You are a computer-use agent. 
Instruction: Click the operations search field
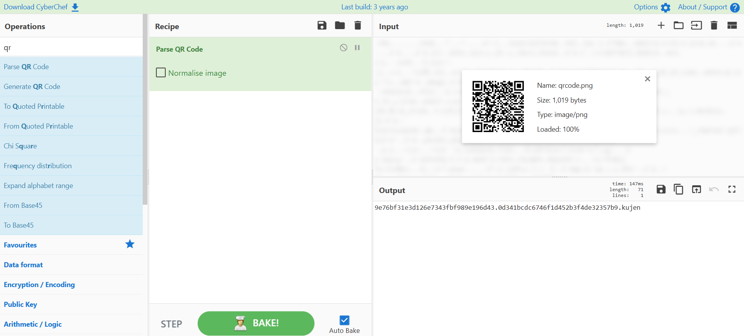tap(71, 47)
